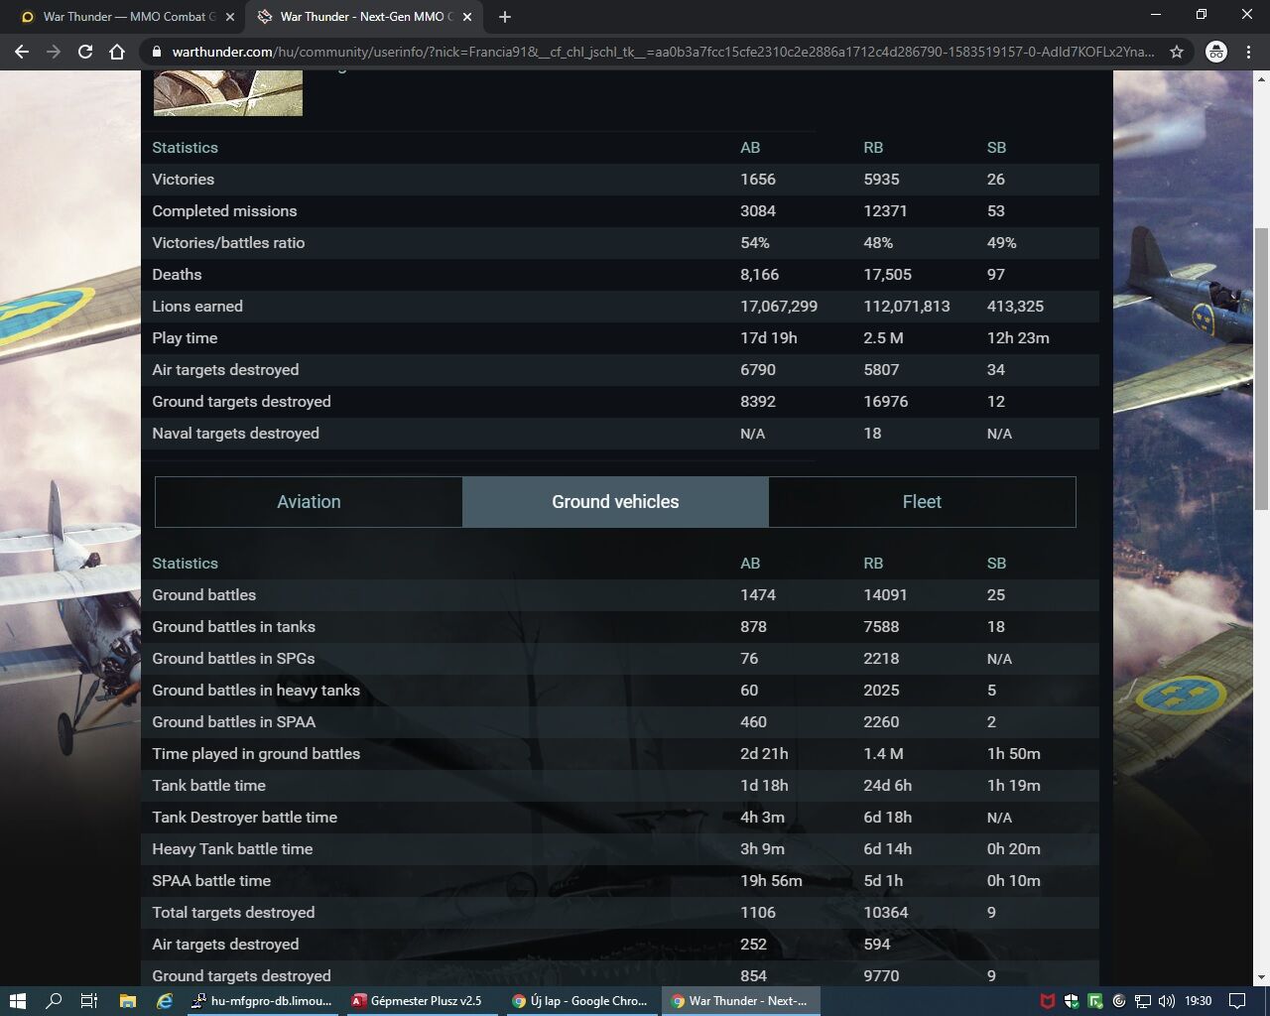Click the lower table's SB column header
Screen dimensions: 1270x1016
pos(996,564)
